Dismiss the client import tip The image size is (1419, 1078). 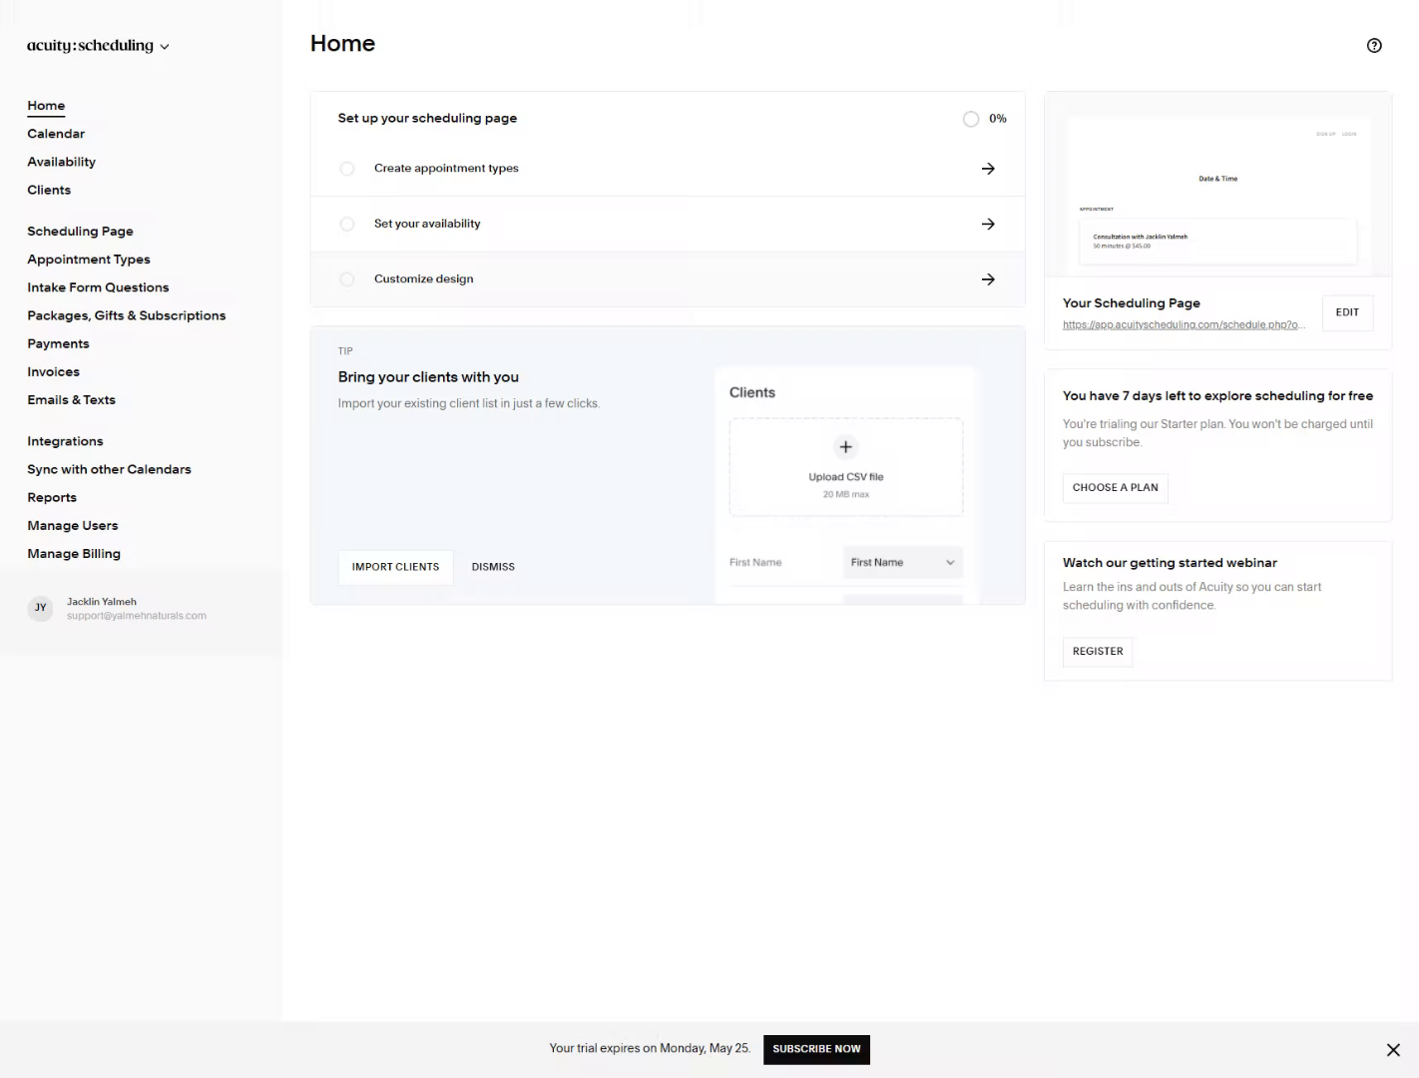(493, 567)
